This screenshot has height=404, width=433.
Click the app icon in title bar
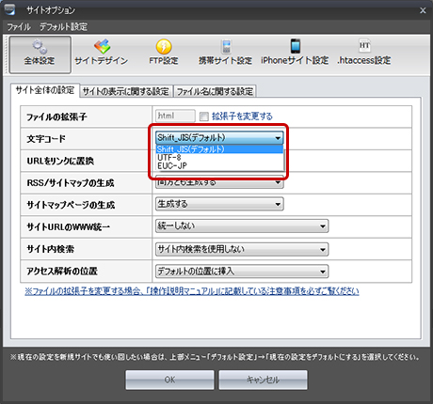9,9
